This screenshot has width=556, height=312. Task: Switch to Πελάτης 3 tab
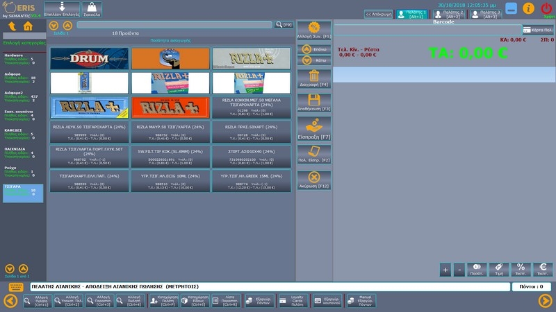click(x=485, y=14)
